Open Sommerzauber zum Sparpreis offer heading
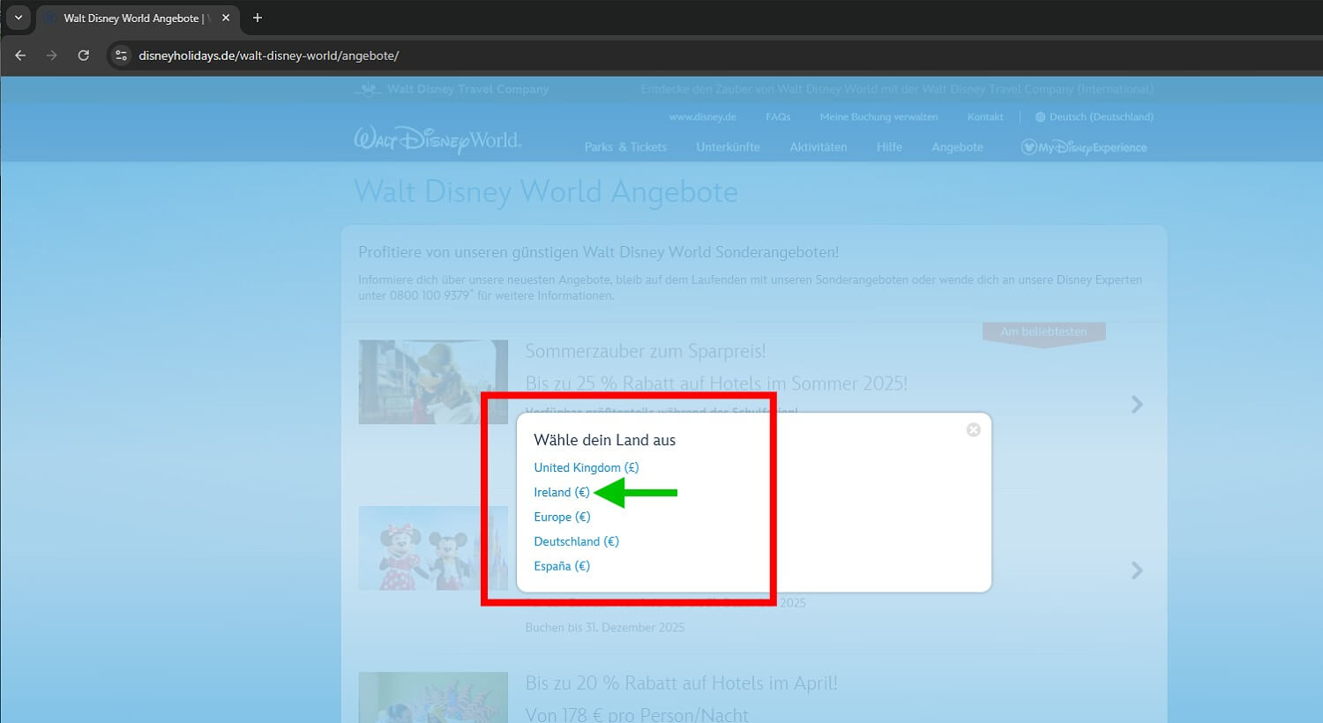Image resolution: width=1323 pixels, height=723 pixels. point(646,351)
